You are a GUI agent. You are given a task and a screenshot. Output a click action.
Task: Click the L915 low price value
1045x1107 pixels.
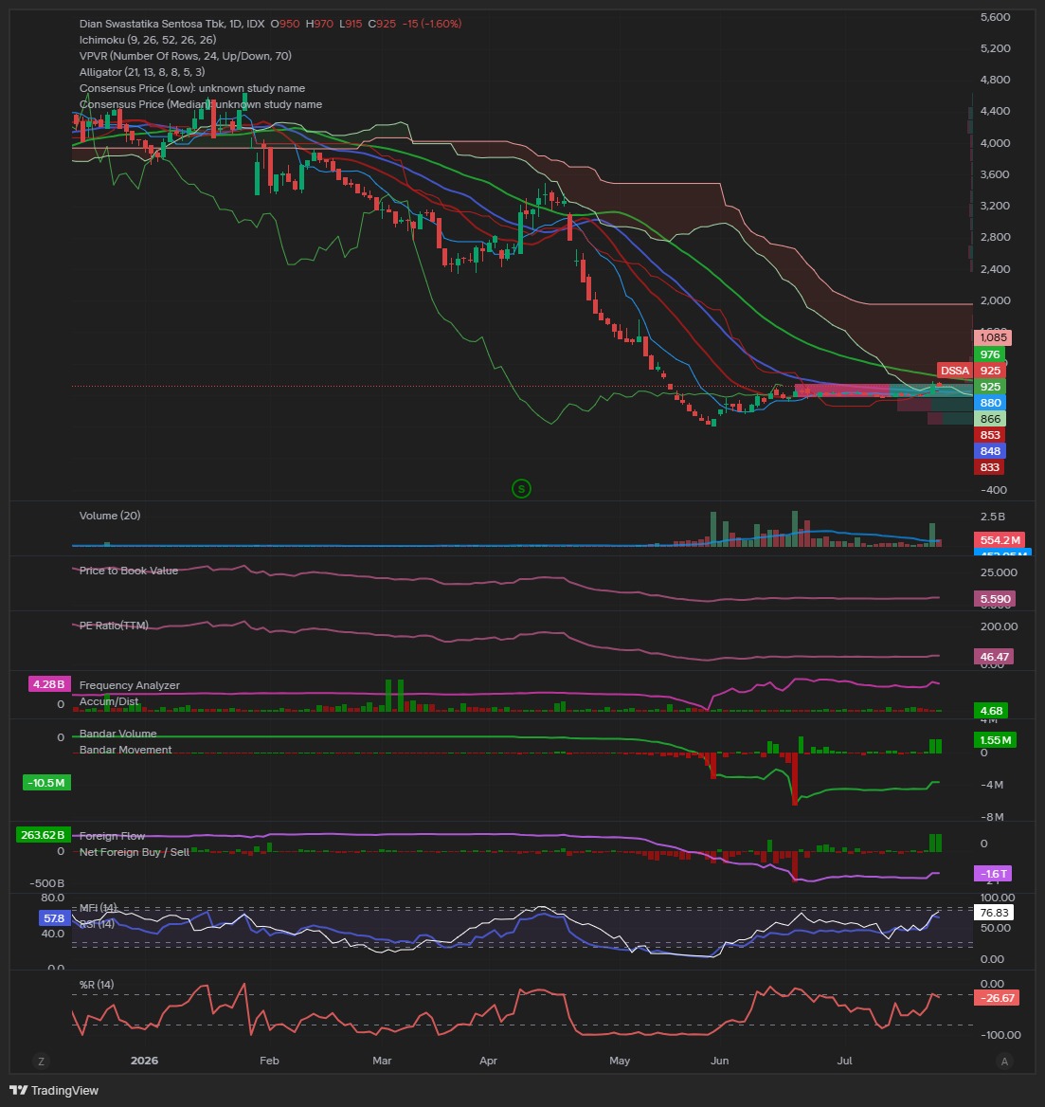[351, 24]
